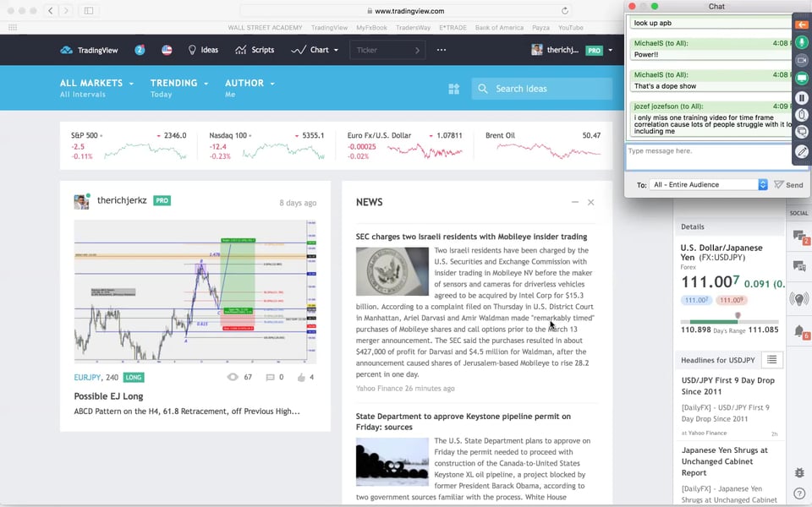Open the YouTube bookmark

(571, 27)
